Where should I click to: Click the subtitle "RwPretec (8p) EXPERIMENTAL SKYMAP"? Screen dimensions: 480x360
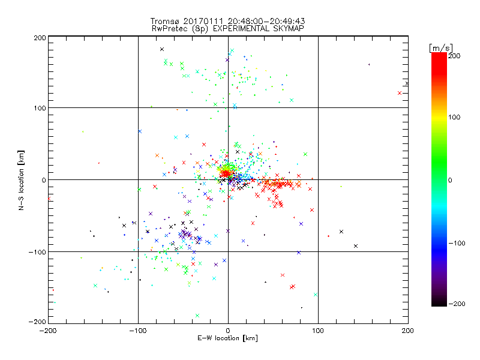pyautogui.click(x=227, y=29)
